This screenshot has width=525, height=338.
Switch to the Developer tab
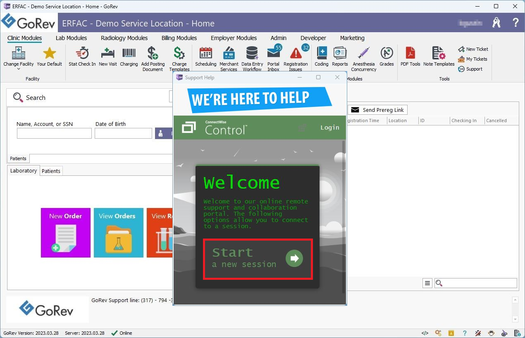click(x=313, y=38)
